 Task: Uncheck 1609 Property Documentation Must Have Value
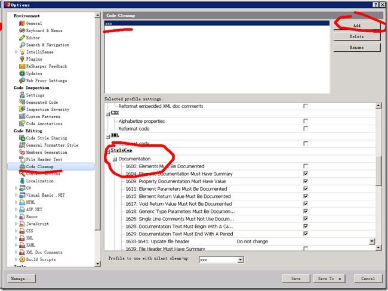tap(306, 181)
